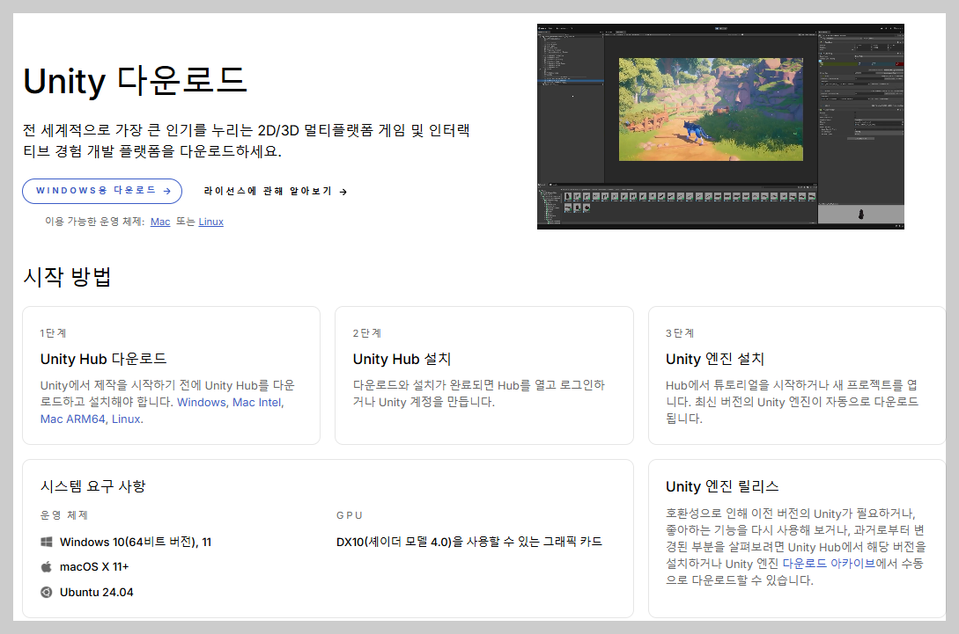The image size is (959, 634).
Task: Click the Ubuntu 24.04 text
Action: 97,592
